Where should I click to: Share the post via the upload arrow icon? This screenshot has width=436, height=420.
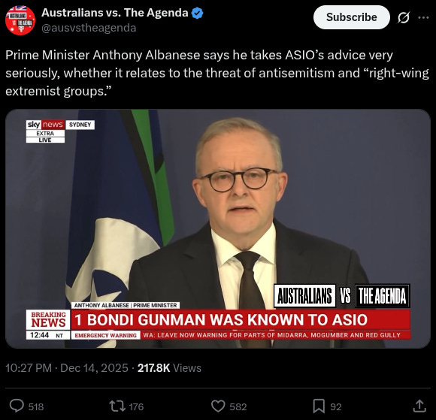tap(419, 406)
